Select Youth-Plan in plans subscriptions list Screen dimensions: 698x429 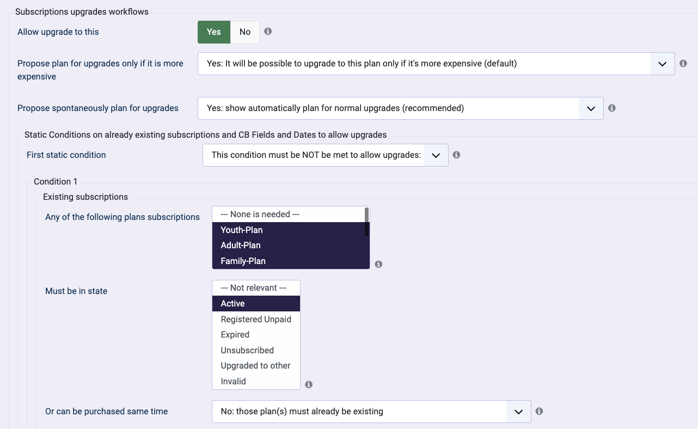tap(287, 230)
